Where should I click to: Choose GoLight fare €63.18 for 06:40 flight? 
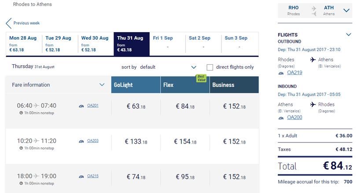pos(136,106)
